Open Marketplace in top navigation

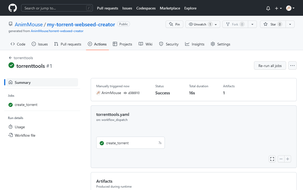(x=170, y=8)
